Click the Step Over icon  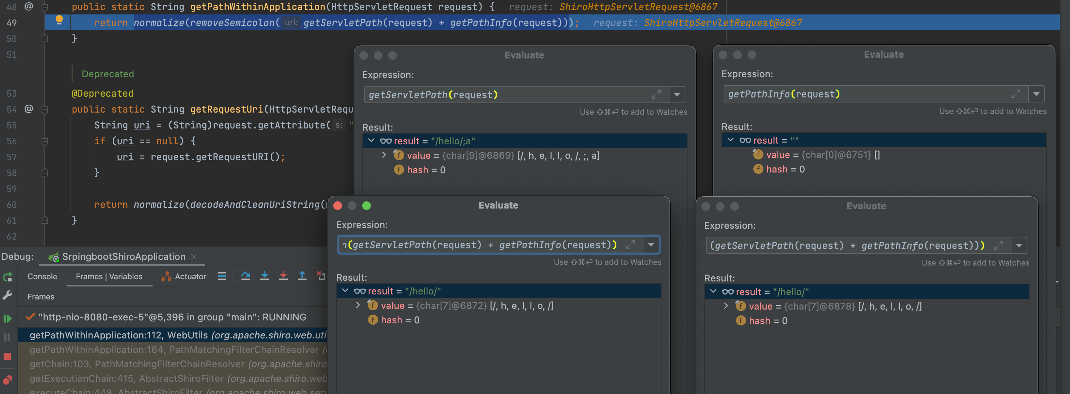(x=245, y=276)
